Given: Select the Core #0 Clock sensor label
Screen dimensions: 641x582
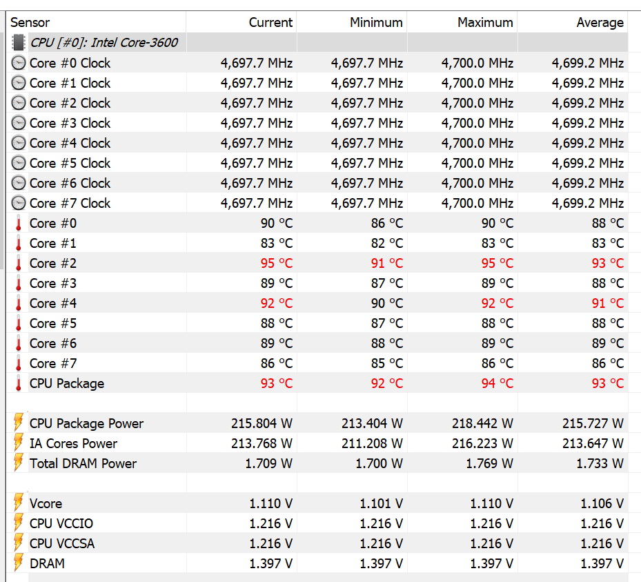Looking at the screenshot, I should pos(70,63).
